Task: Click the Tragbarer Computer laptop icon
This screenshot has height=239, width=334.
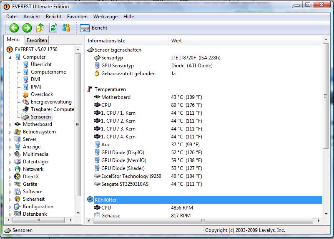Action: coord(25,109)
